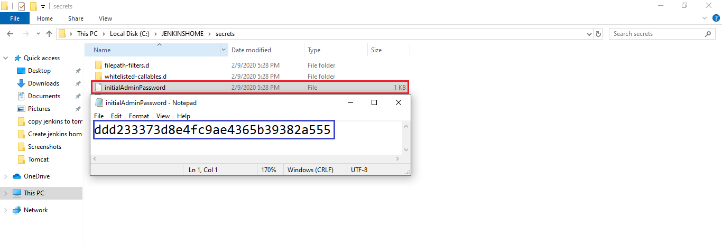Screen dimensions: 722x245
Task: Open Notepad Format menu
Action: click(x=139, y=116)
